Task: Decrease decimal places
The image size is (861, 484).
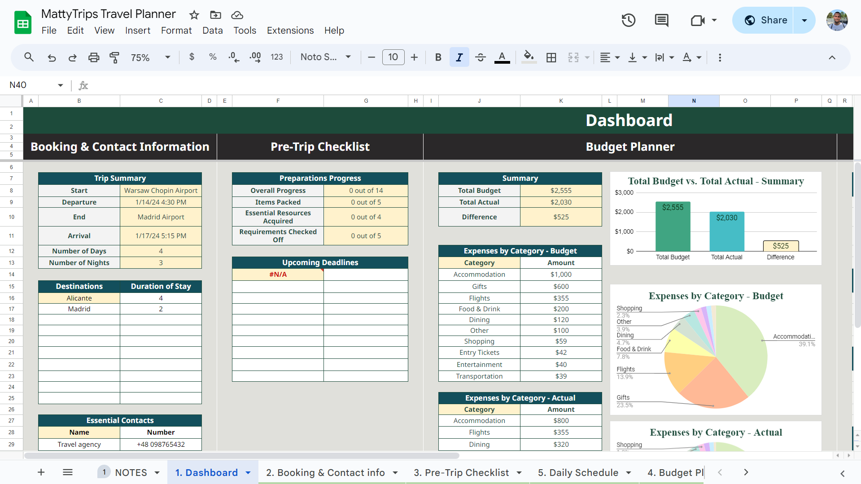Action: coord(234,57)
